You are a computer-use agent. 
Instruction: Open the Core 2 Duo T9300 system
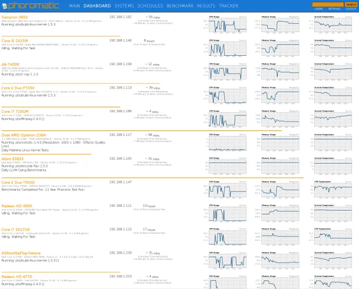[18, 182]
